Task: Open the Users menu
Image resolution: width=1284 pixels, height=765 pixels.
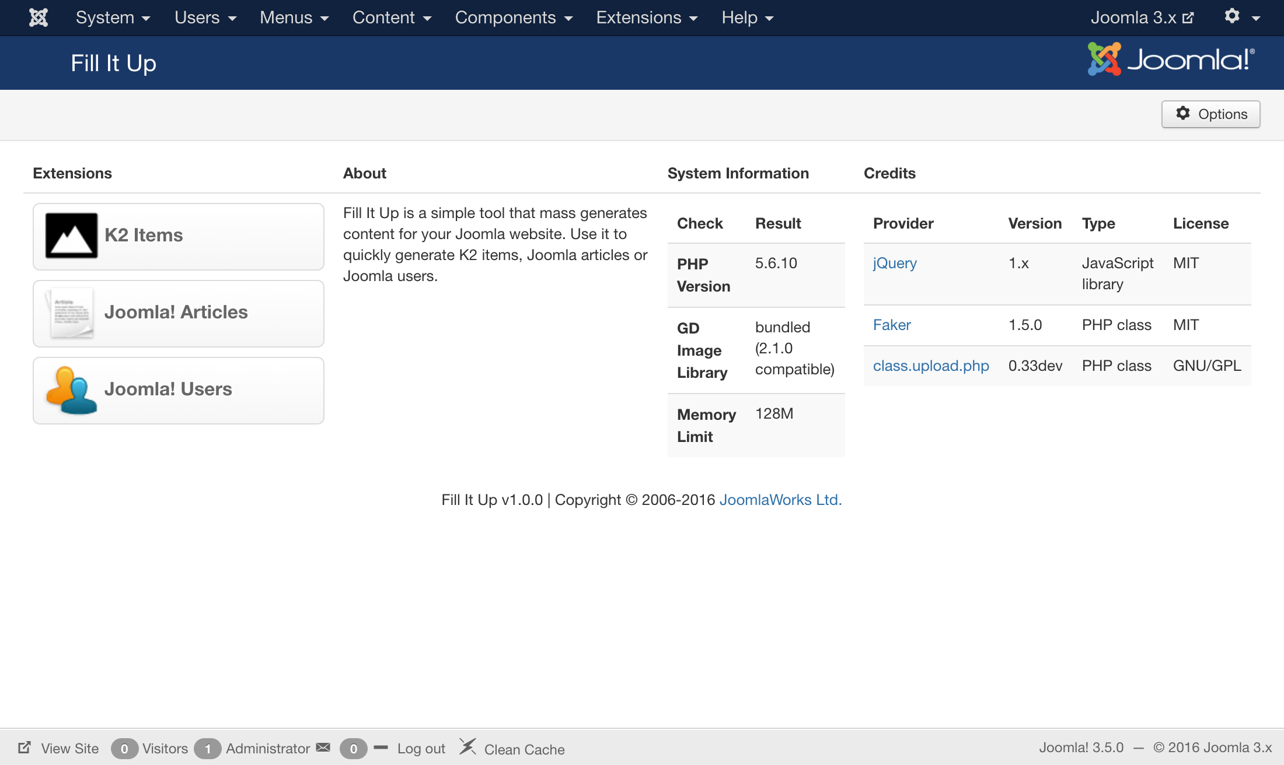Action: pos(205,17)
